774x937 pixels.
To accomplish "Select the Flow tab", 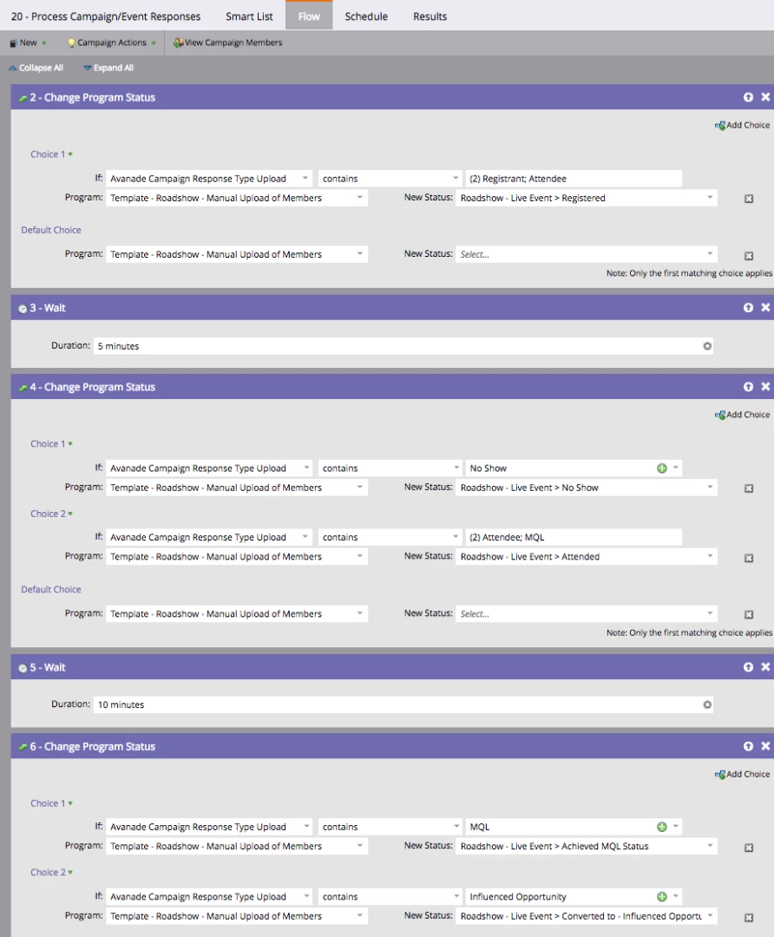I will point(309,16).
